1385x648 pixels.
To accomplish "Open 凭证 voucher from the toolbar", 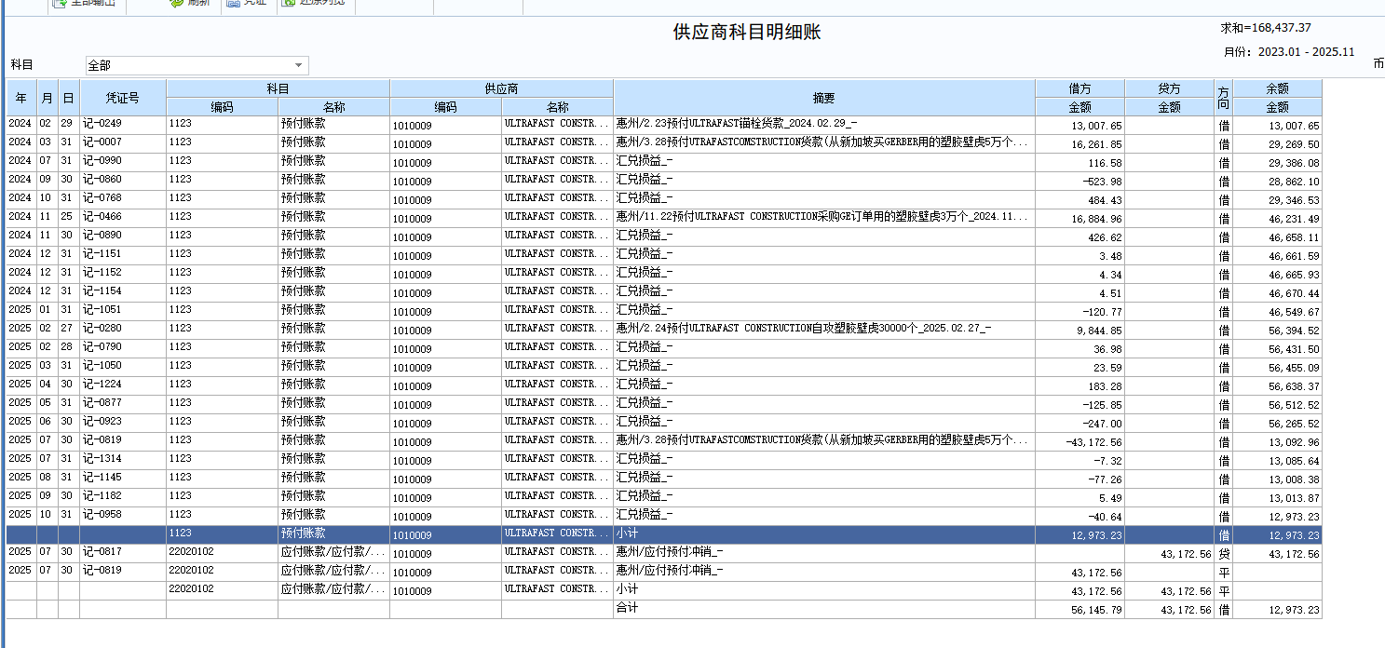I will pyautogui.click(x=233, y=3).
